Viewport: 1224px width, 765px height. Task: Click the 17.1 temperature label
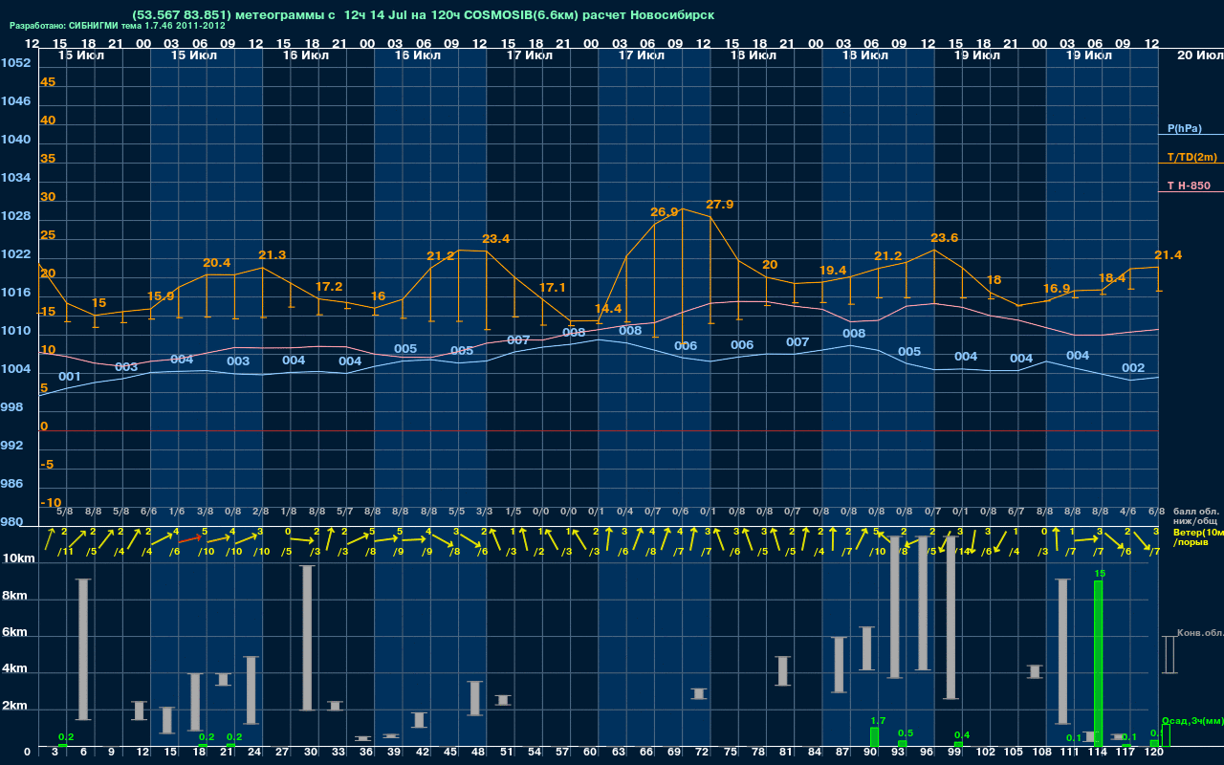click(552, 288)
